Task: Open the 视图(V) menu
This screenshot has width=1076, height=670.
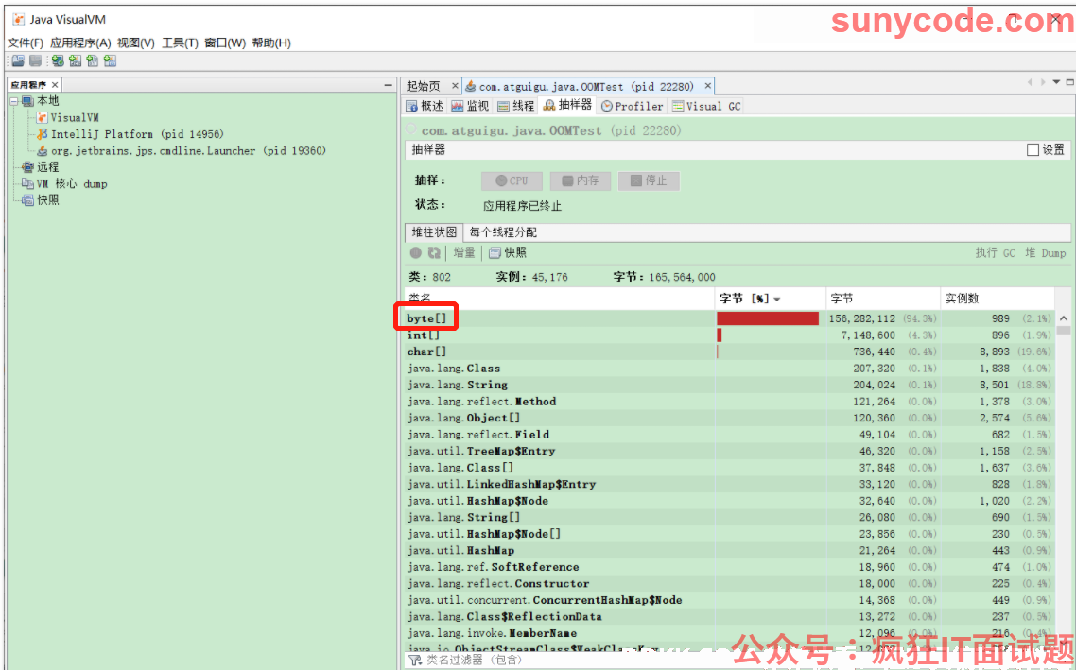Action: (x=136, y=43)
